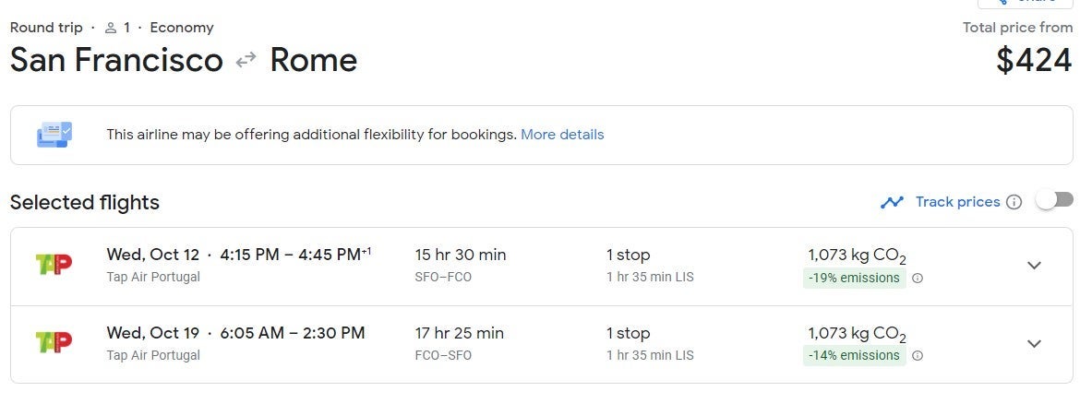This screenshot has height=404, width=1092.
Task: Select the San Francisco heading
Action: coord(116,61)
